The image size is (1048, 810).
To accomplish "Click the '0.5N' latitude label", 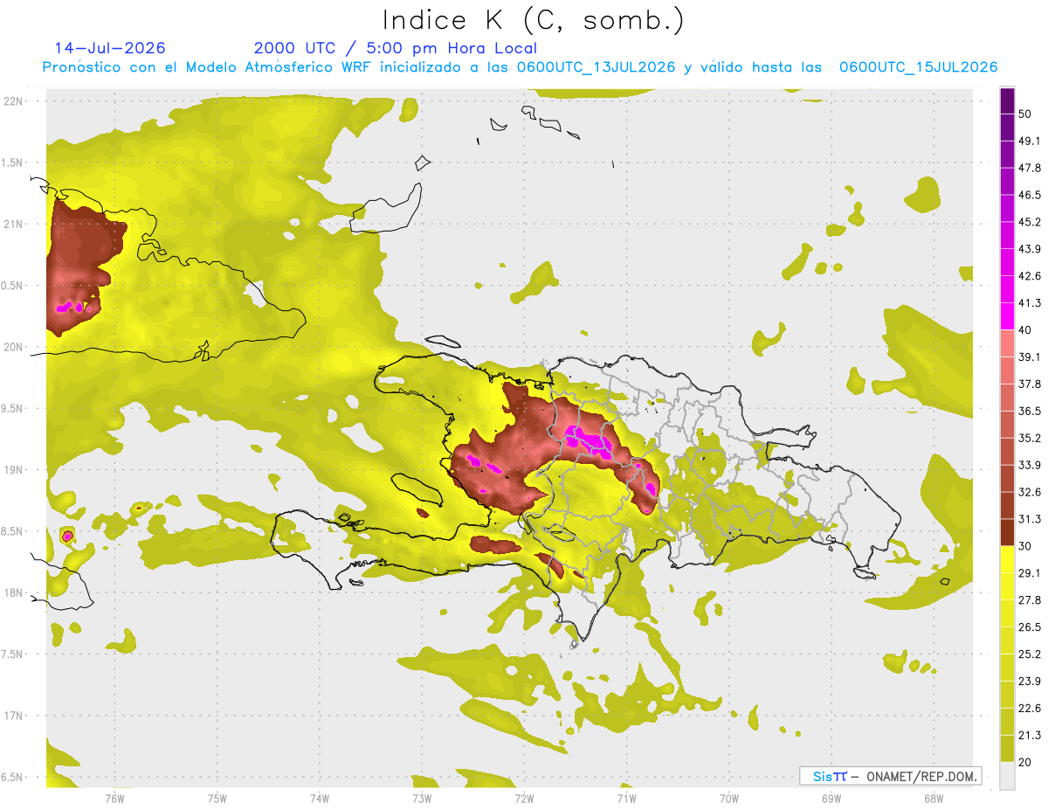I will [13, 286].
